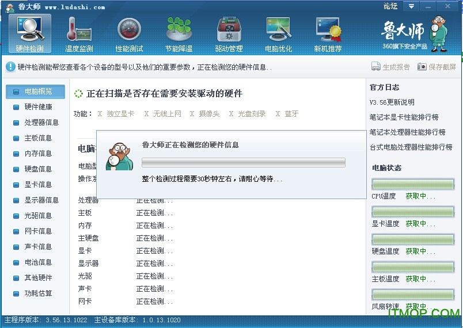The width and height of the screenshot is (463, 328).
Task: Click the blue info exclamation icon
Action: point(10,67)
